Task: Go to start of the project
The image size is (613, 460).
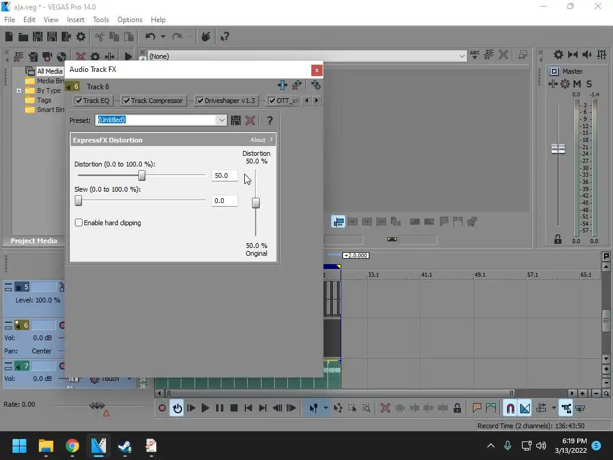Action: coord(248,408)
